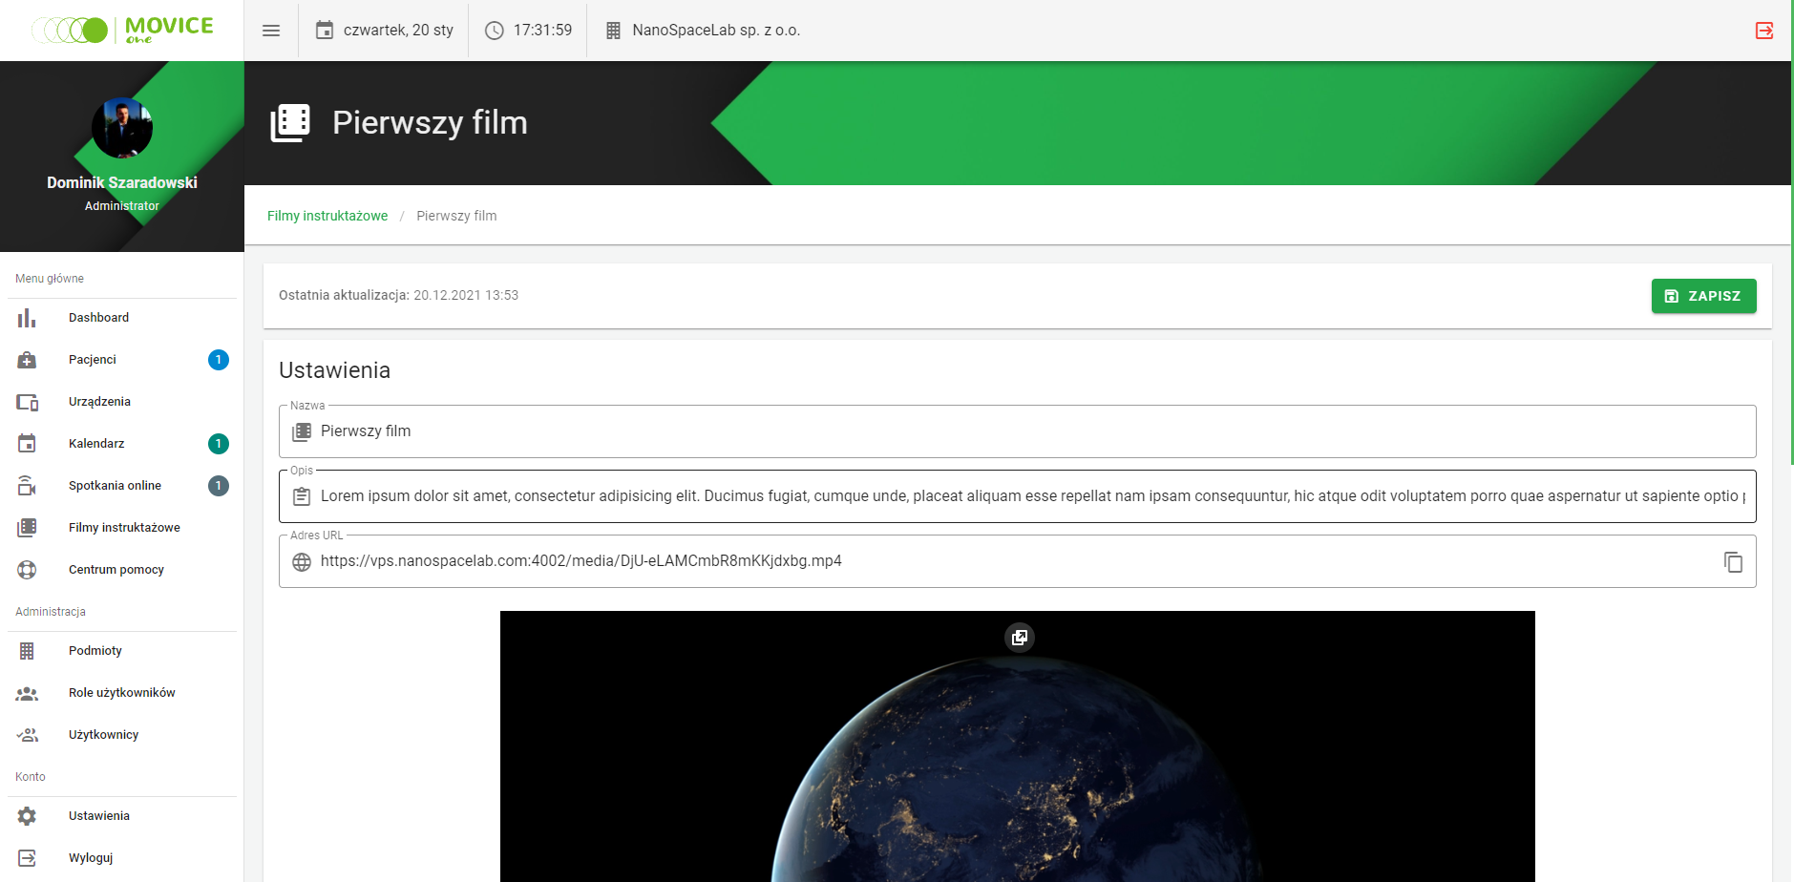Toggle the hamburger sidebar menu
The width and height of the screenshot is (1794, 882).
tap(271, 31)
